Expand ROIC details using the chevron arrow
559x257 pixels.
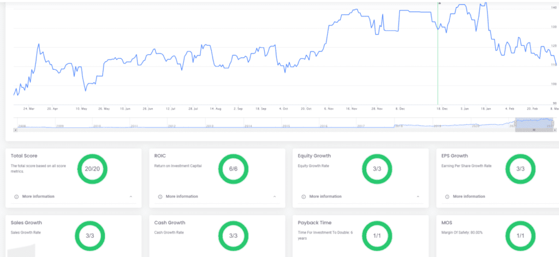pos(274,196)
